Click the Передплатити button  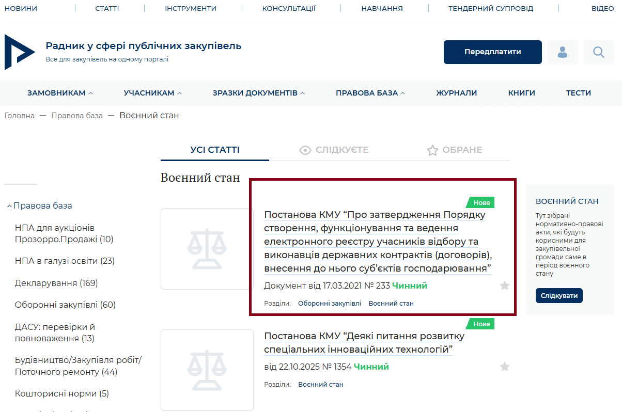492,52
